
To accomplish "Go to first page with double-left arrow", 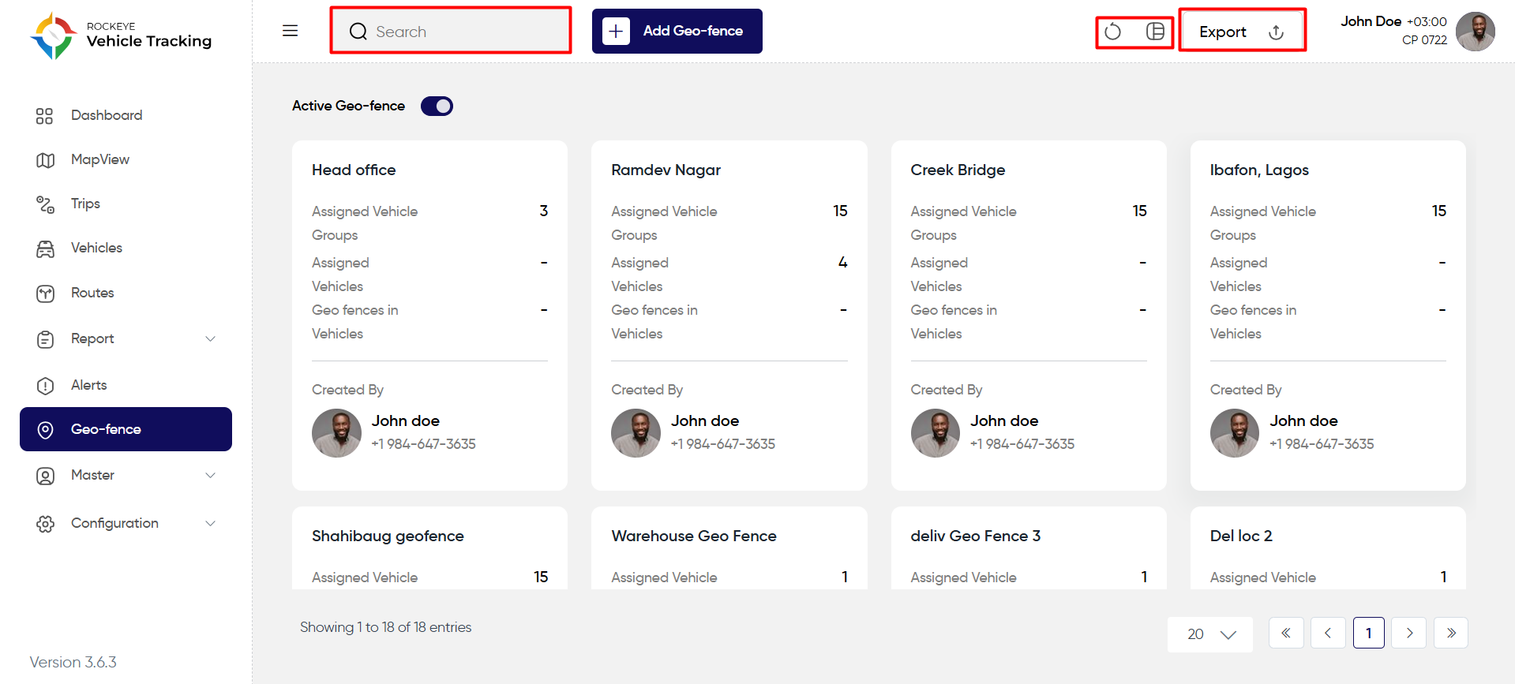I will pos(1286,633).
